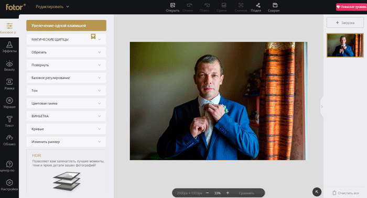Expand the Кривые curves section
This screenshot has width=367, height=198.
click(x=66, y=129)
